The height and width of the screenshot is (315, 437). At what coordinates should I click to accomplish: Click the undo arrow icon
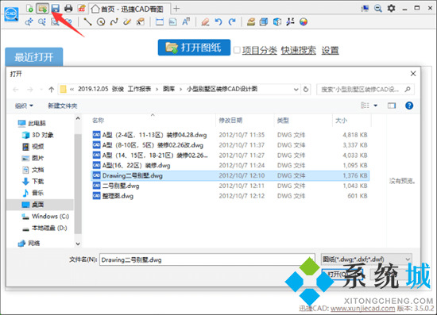coord(218,21)
